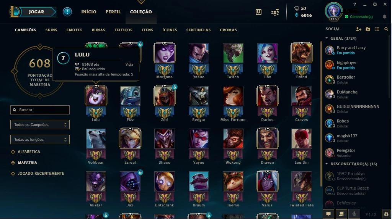This screenshot has width=392, height=219.
Task: Go to the Perfil menu
Action: [x=113, y=12]
